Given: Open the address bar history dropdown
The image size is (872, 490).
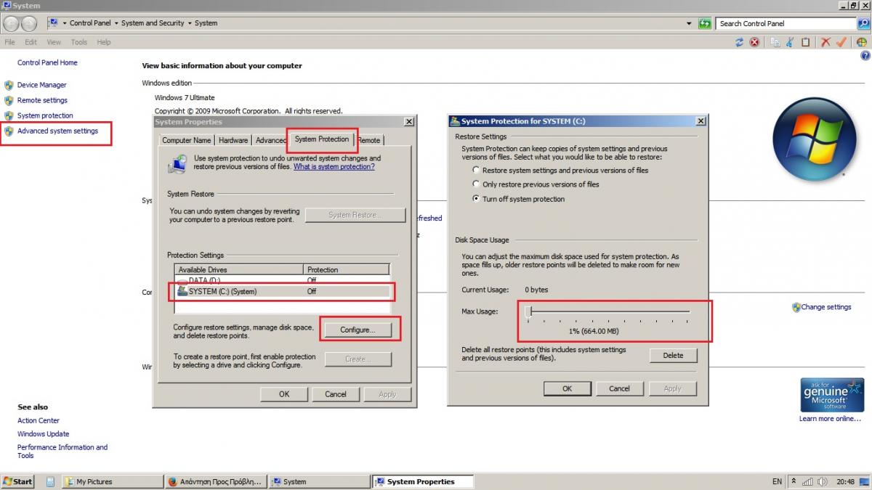Looking at the screenshot, I should (x=690, y=23).
